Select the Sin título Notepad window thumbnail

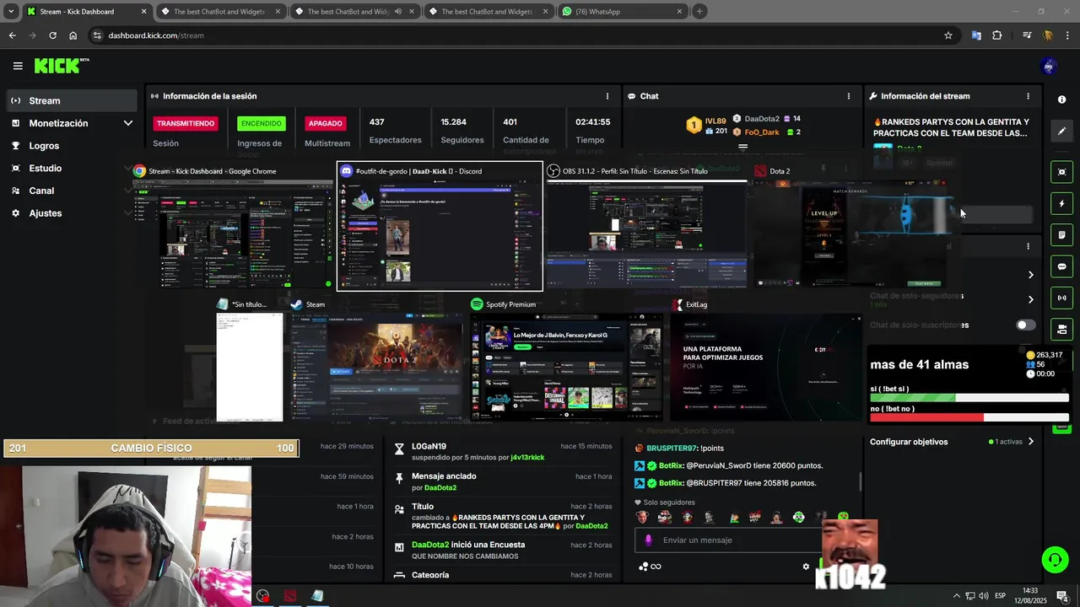[250, 360]
